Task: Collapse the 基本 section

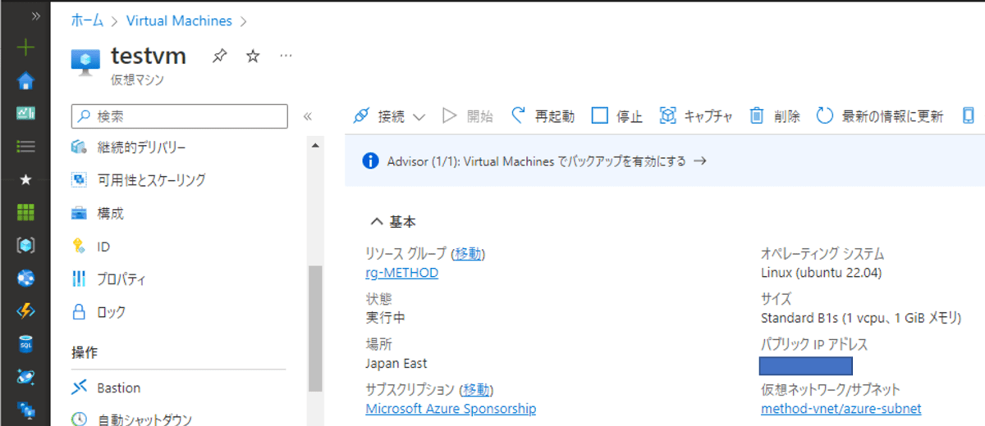Action: click(x=393, y=221)
